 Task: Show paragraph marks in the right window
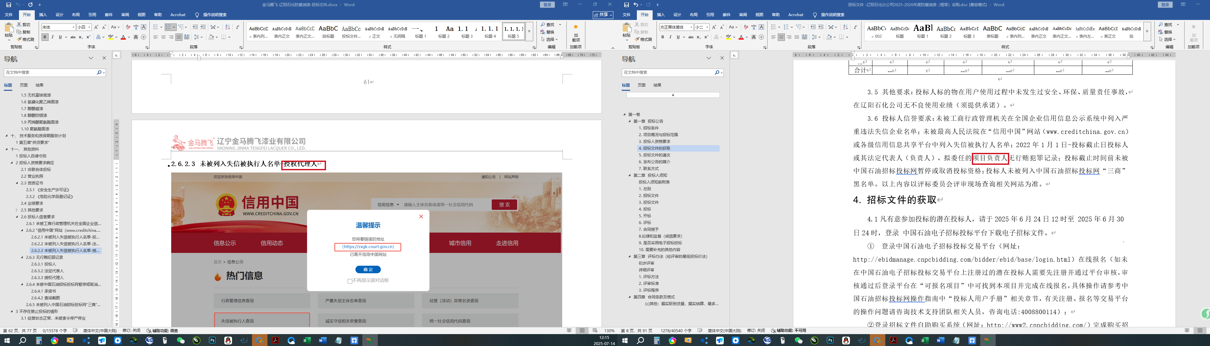tap(855, 27)
